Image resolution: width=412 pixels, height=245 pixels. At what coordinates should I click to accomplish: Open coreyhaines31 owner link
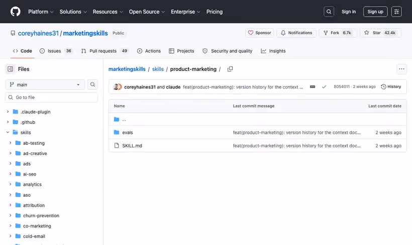(38, 33)
